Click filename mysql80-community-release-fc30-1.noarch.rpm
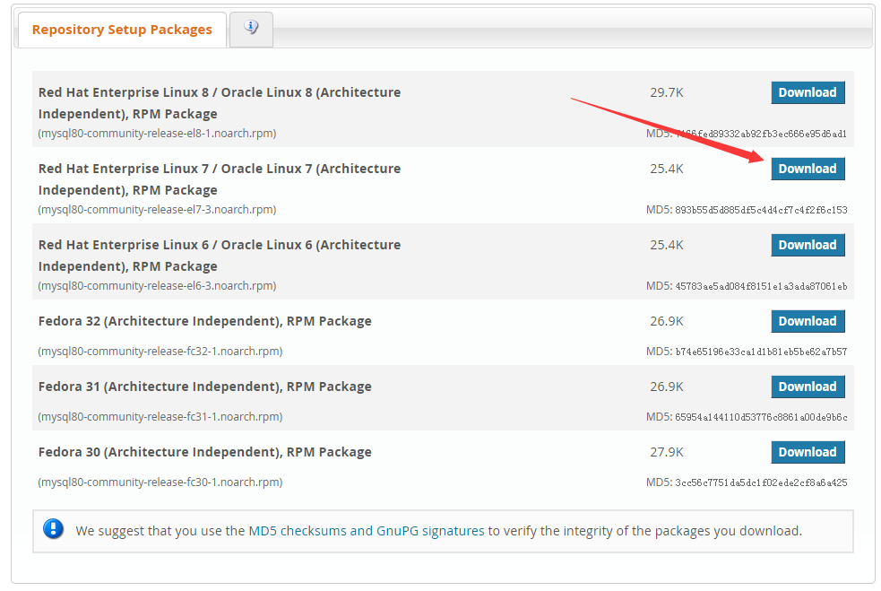Screen dimensions: 881x591 [160, 482]
